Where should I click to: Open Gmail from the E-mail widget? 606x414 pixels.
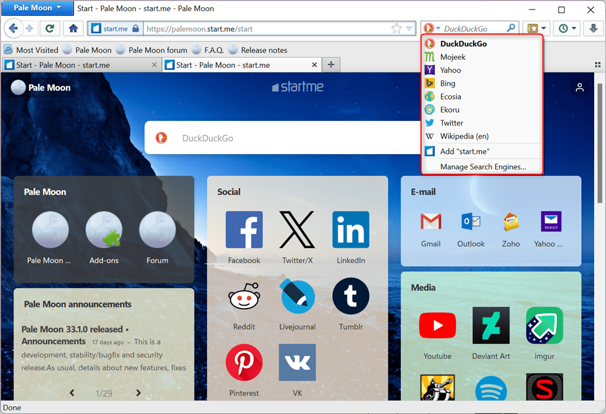[431, 229]
